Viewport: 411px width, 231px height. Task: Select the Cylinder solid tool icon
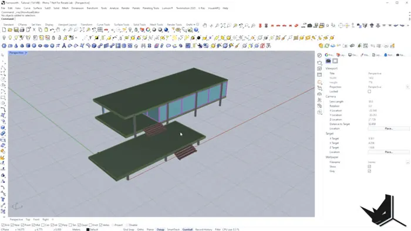(x=28, y=46)
